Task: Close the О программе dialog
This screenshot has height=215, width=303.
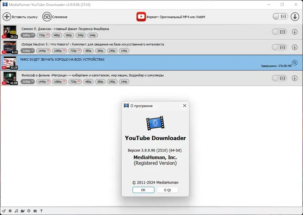Action: point(184,106)
